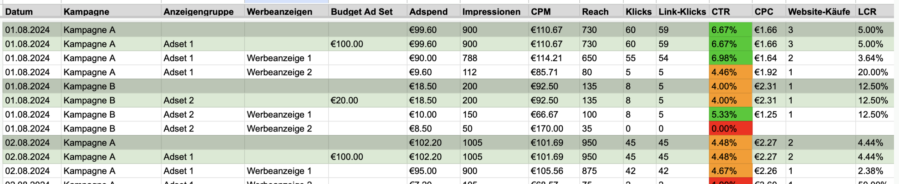Image resolution: width=899 pixels, height=184 pixels.
Task: Select the €170.00 CPM cell
Action: pyautogui.click(x=554, y=129)
